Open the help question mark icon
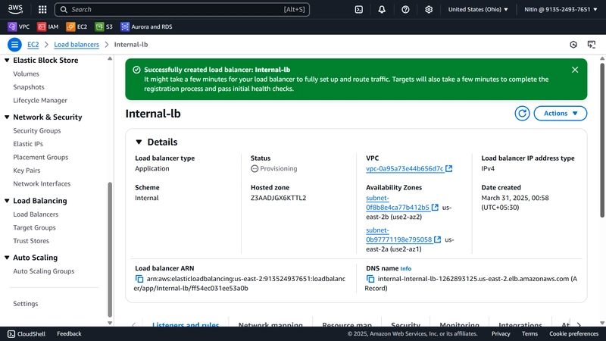The image size is (606, 341). pyautogui.click(x=405, y=9)
